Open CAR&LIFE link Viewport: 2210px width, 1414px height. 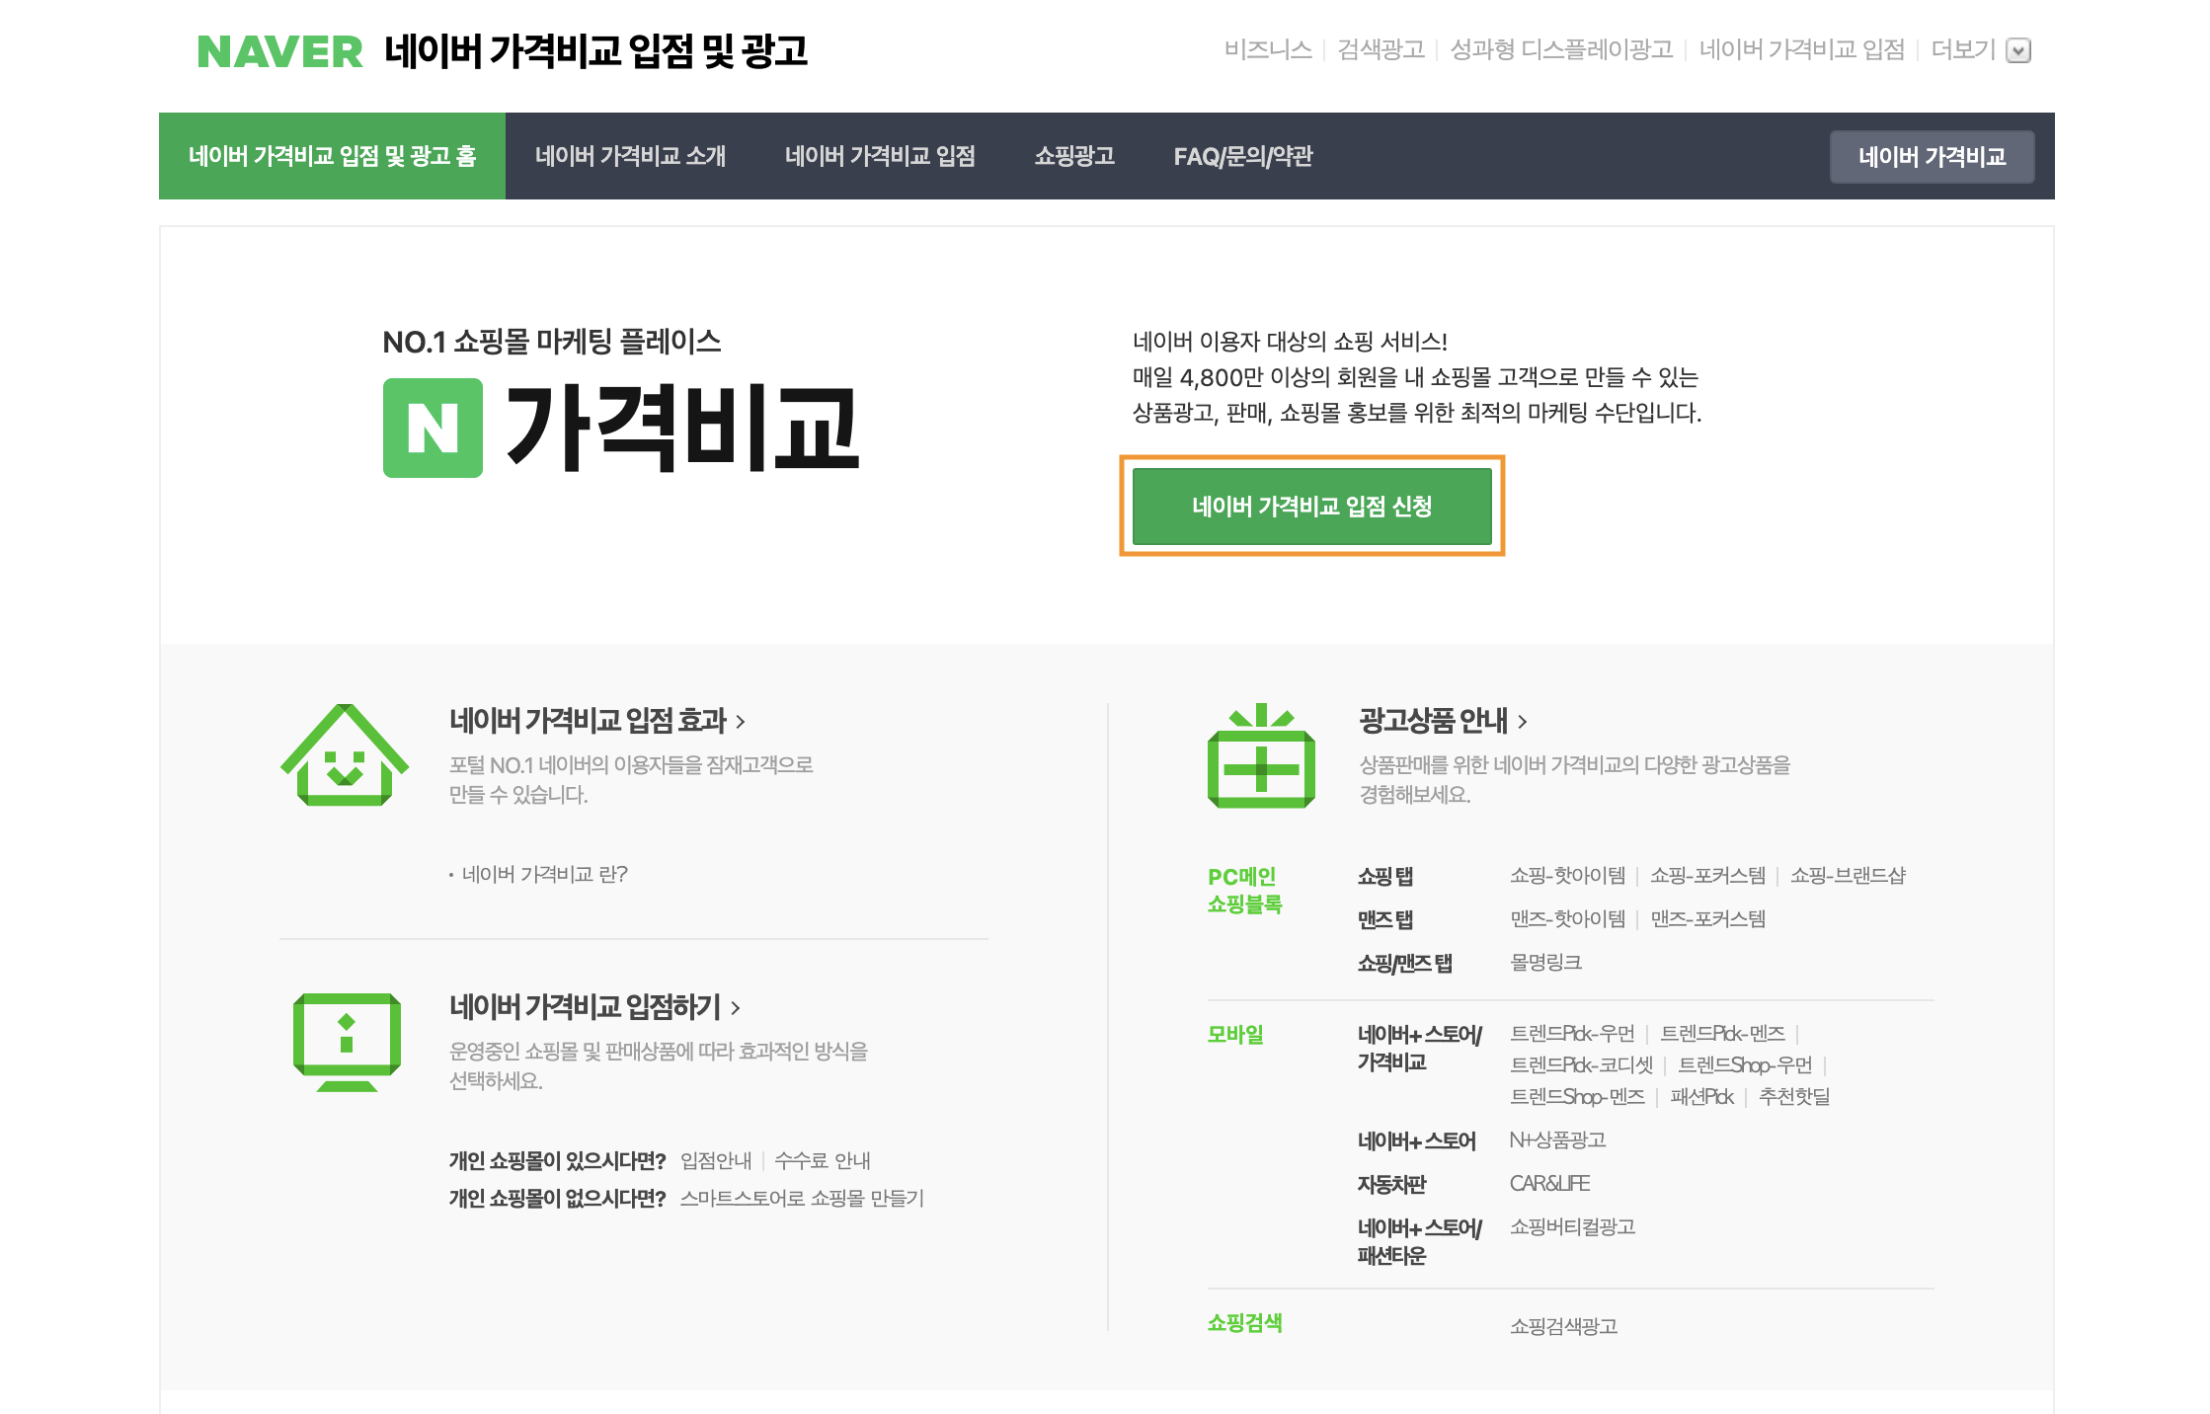click(x=1549, y=1183)
